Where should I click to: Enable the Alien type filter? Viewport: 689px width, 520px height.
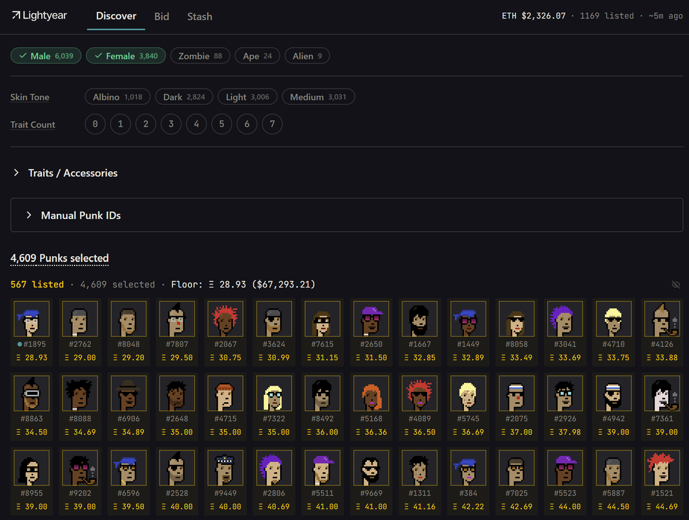click(x=307, y=56)
